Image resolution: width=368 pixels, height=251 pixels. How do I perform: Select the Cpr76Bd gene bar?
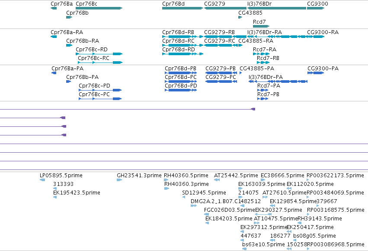(182, 8)
